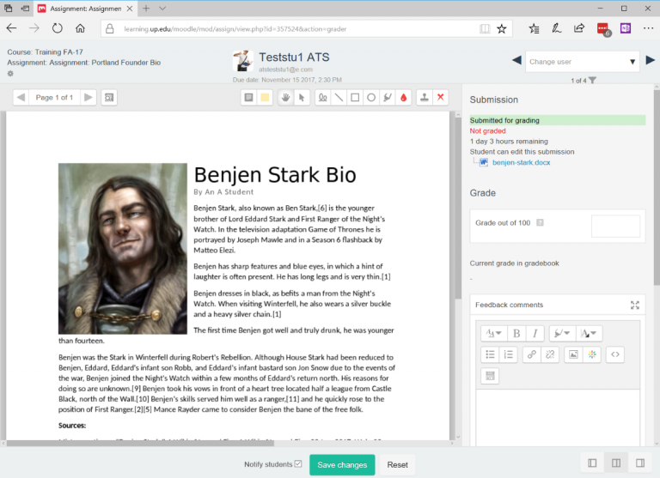Choose the red cross stamp
The width and height of the screenshot is (660, 478).
pyautogui.click(x=440, y=98)
